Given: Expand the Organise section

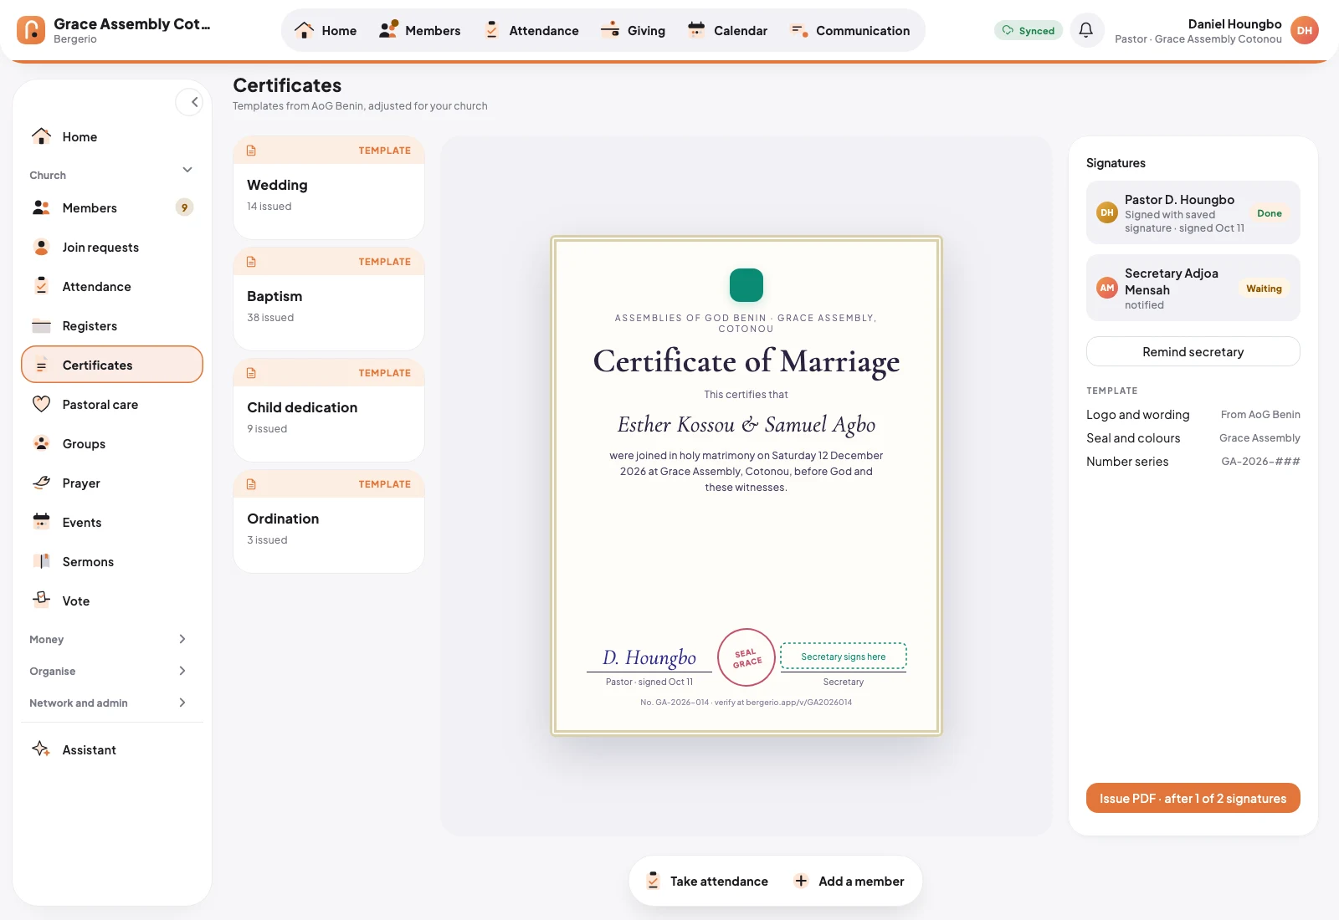Looking at the screenshot, I should 182,671.
